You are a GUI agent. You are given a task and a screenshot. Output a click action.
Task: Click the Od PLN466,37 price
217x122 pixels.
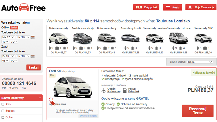[59, 53]
